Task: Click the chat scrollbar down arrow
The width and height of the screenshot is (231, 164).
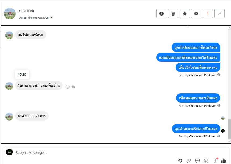Action: [230, 141]
